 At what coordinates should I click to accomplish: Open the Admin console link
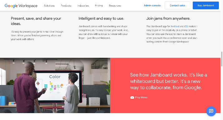pos(152,5)
